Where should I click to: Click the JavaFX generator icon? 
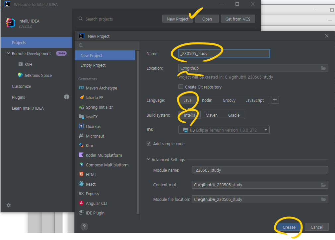tap(81, 117)
